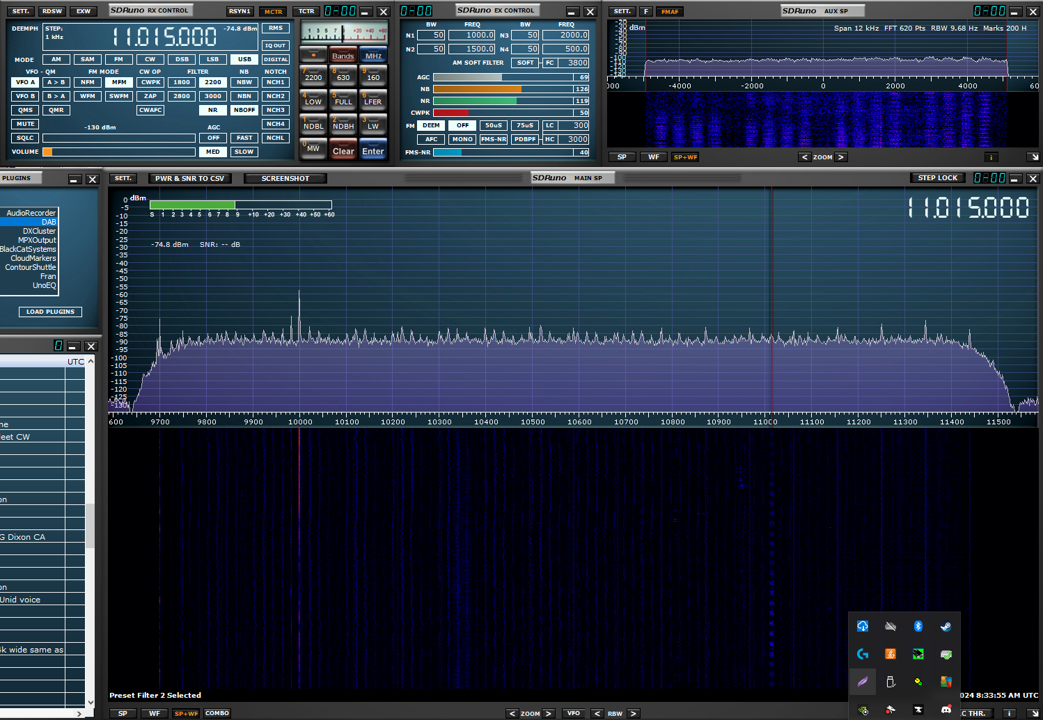Increase RBW with right arrow

[x=634, y=714]
